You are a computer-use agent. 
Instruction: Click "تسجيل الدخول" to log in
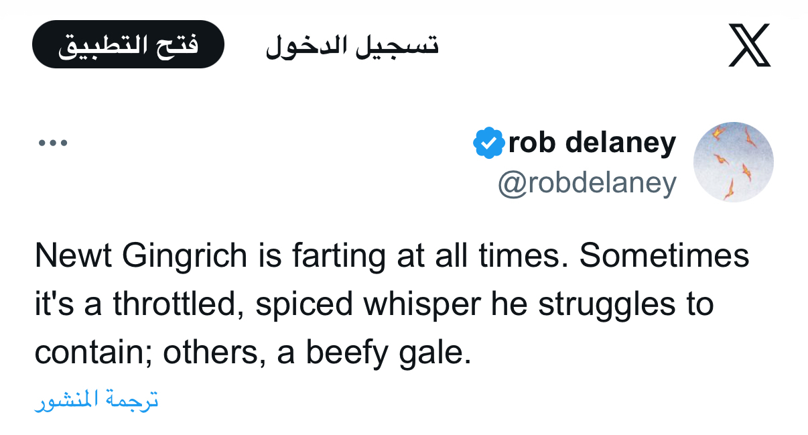(x=352, y=46)
